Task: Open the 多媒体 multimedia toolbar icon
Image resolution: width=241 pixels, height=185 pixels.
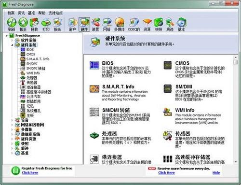Action: pos(119,24)
